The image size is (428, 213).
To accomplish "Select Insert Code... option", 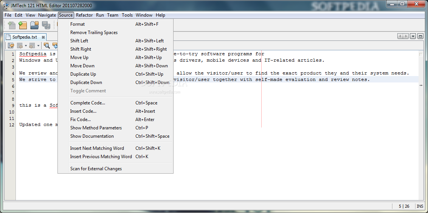I will pyautogui.click(x=115, y=111).
